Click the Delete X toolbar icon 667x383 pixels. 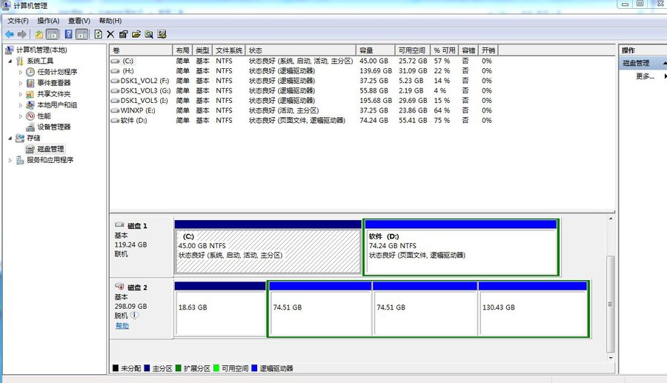point(110,34)
